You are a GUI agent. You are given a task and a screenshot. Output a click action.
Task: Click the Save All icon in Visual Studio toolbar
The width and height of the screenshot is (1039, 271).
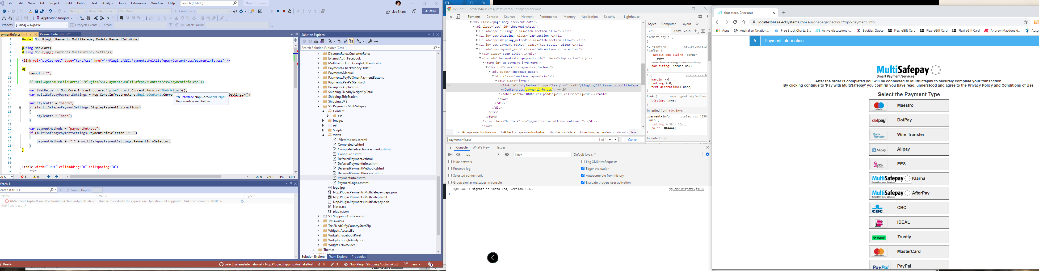[x=43, y=11]
